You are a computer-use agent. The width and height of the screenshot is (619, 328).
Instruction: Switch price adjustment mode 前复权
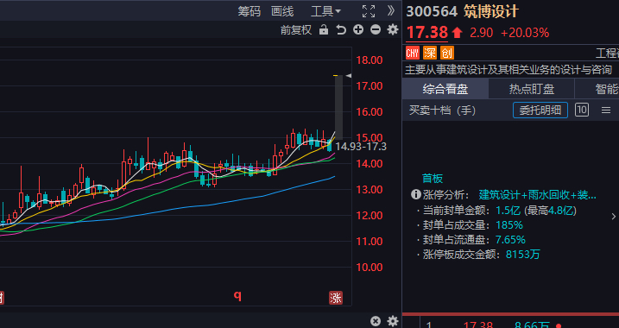pos(296,30)
